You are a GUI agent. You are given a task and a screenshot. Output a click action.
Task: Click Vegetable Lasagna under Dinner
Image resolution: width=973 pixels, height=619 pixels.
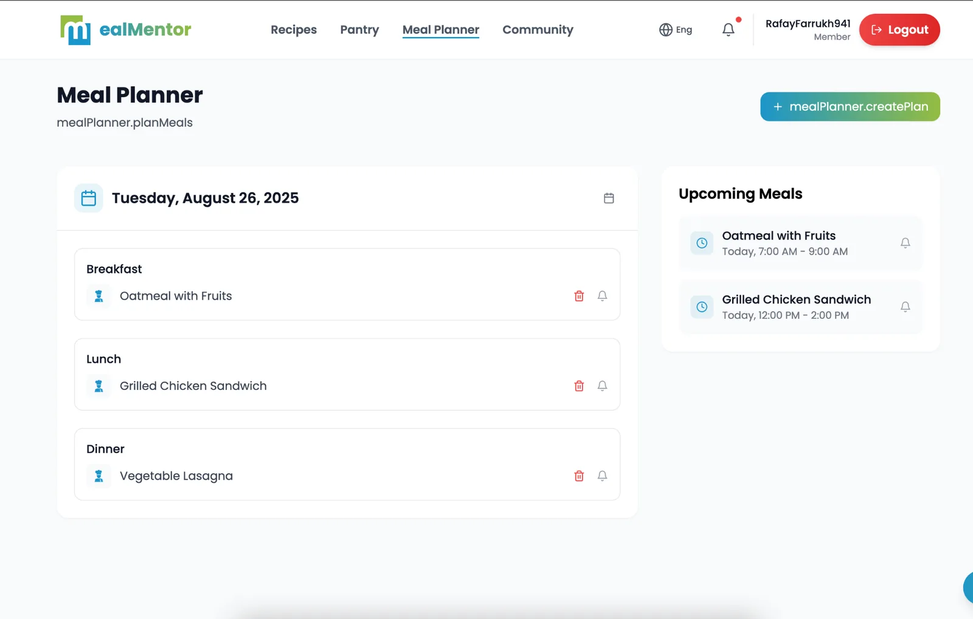(x=176, y=476)
